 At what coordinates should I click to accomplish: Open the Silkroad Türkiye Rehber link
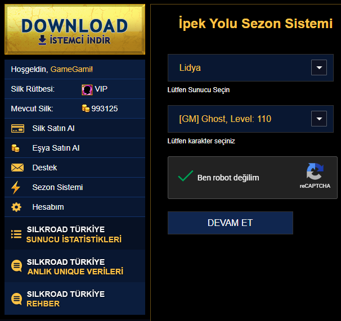pos(75,299)
